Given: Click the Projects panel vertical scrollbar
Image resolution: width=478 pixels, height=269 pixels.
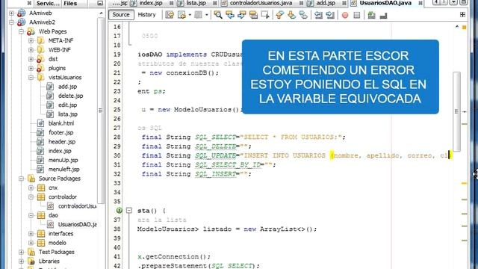Looking at the screenshot, I should click(x=101, y=110).
